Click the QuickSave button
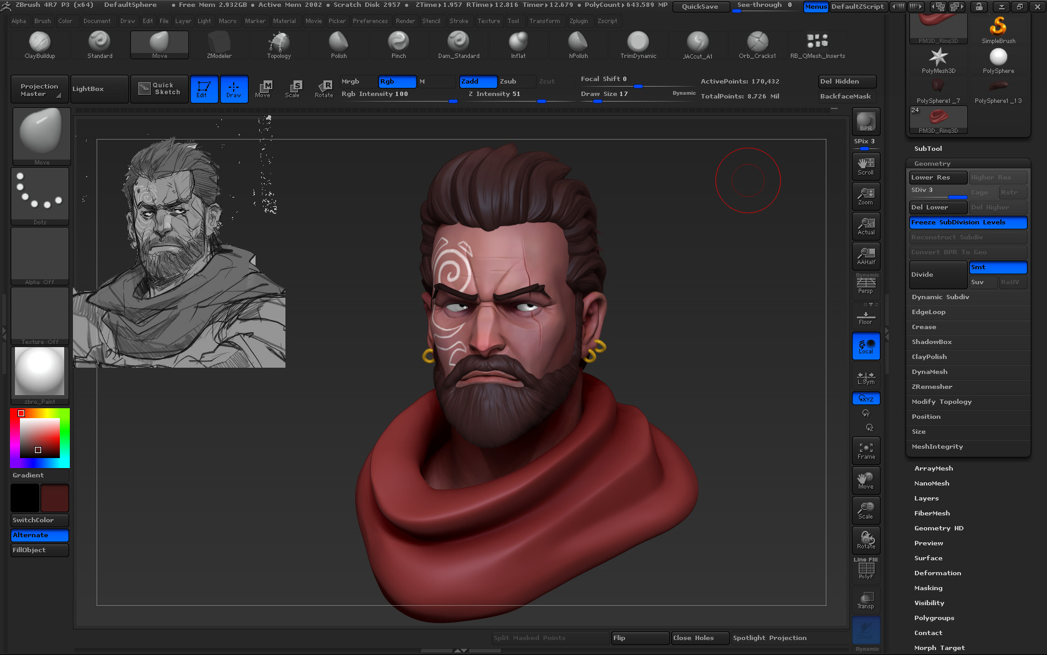 (x=700, y=7)
